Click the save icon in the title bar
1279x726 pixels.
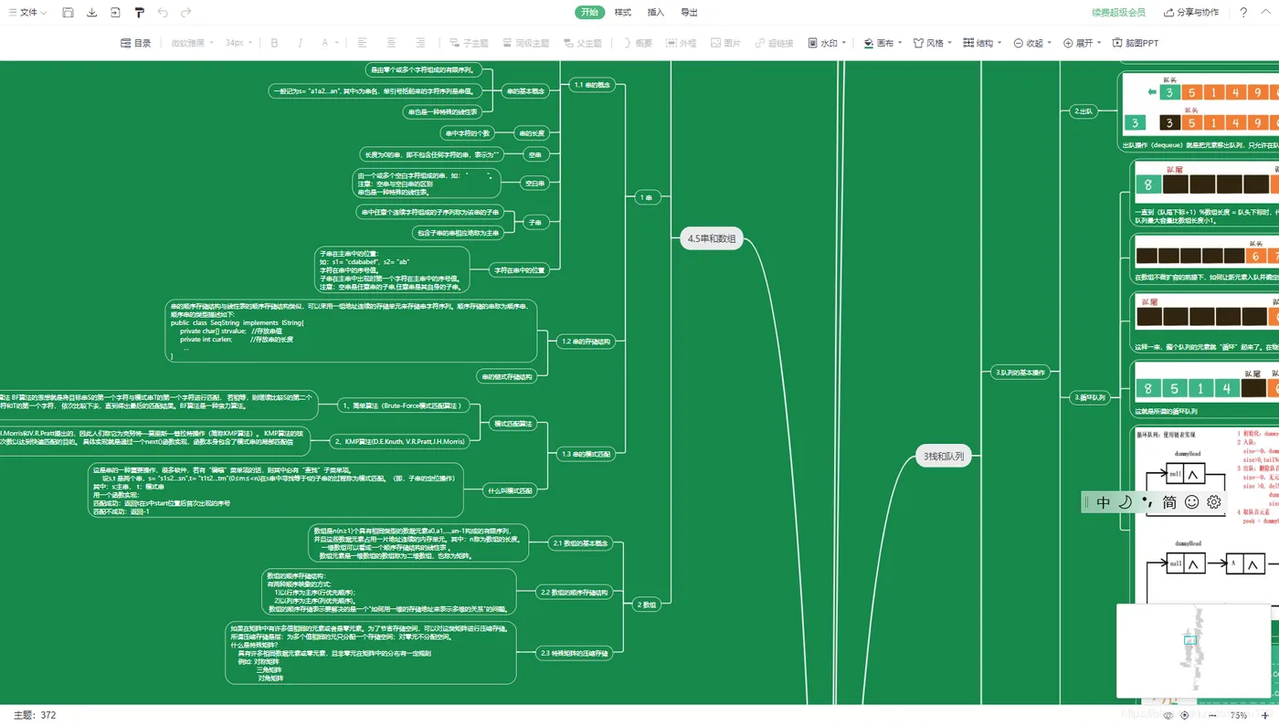click(68, 13)
